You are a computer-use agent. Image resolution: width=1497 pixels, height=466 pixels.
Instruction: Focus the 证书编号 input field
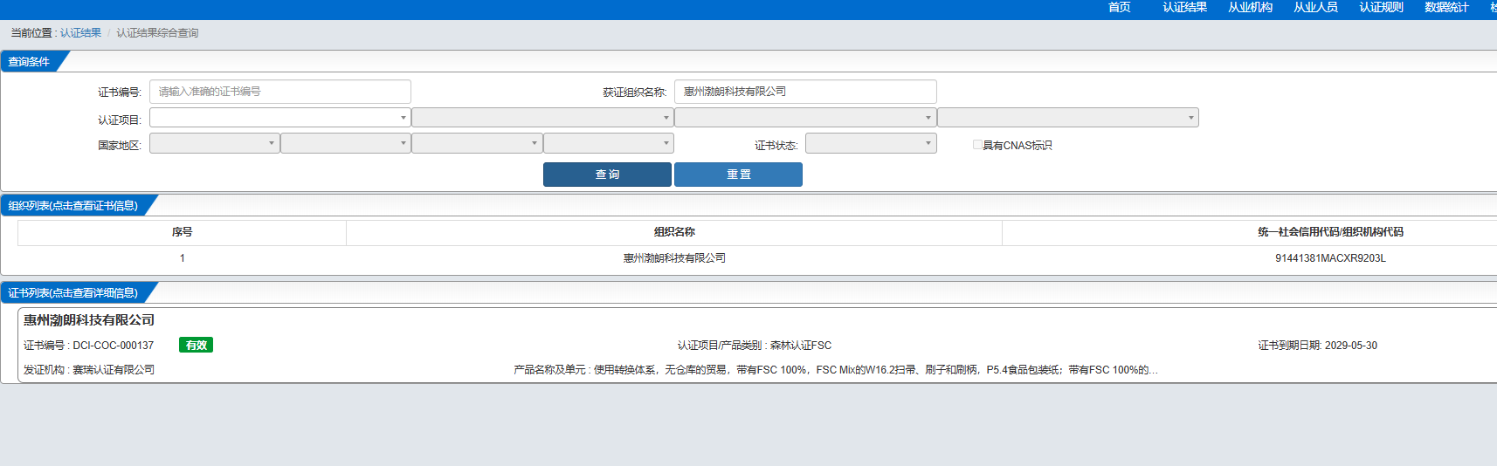[x=280, y=92]
